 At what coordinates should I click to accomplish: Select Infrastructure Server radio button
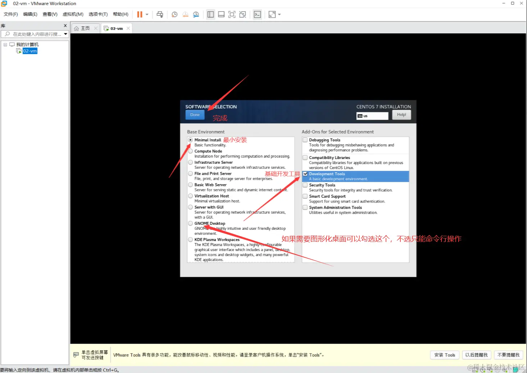pyautogui.click(x=190, y=162)
